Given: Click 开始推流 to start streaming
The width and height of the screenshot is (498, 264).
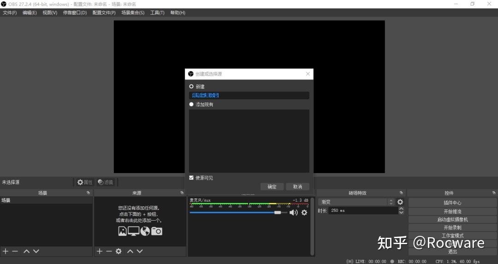Looking at the screenshot, I should (452, 211).
